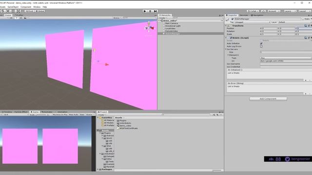Switch to the Game tab
Image resolution: width=312 pixels, height=175 pixels.
coord(35,112)
